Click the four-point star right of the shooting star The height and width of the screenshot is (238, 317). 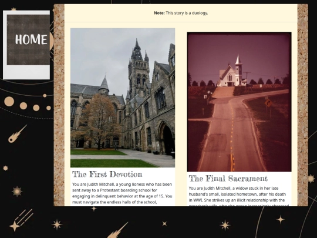[57, 224]
